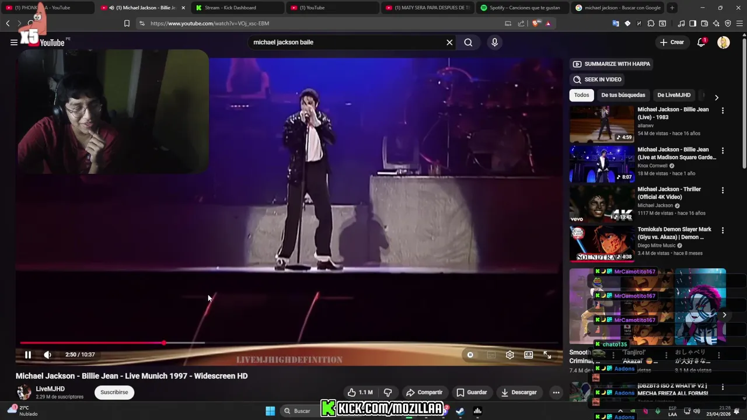Toggle subtitles in the video player
The image size is (747, 420).
(x=491, y=355)
